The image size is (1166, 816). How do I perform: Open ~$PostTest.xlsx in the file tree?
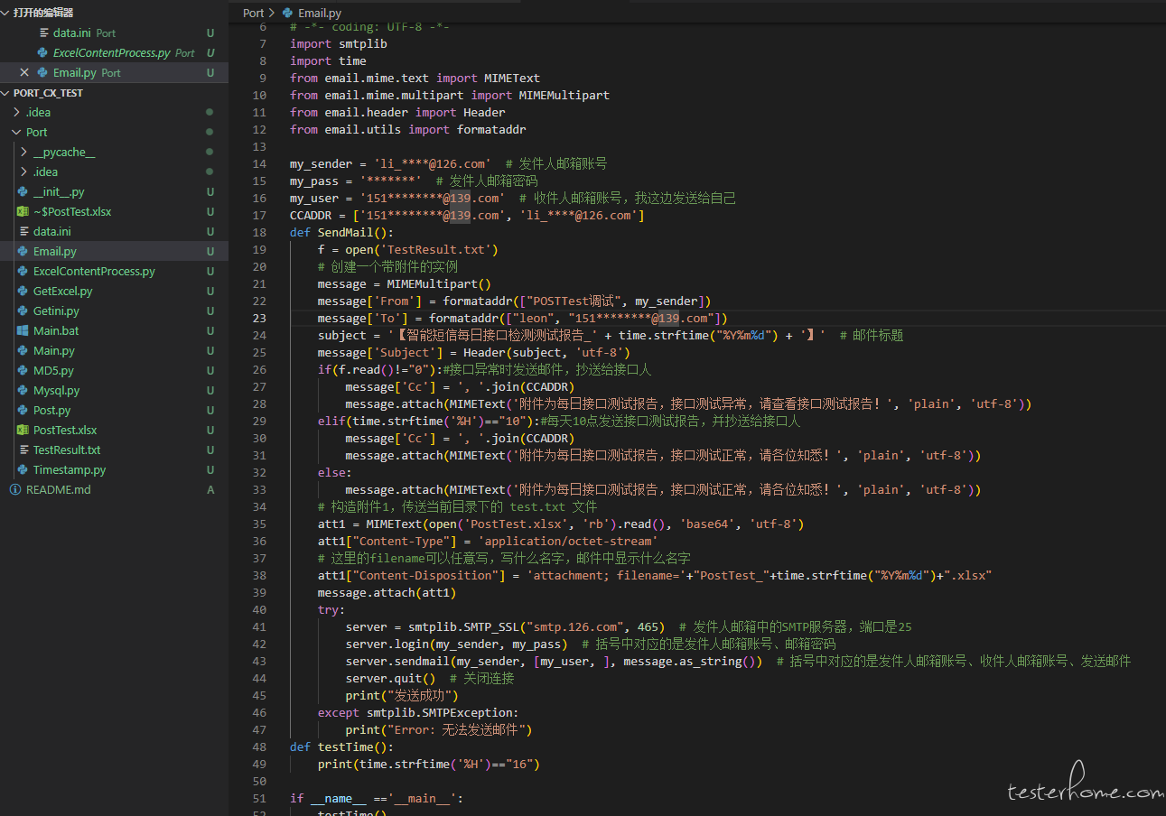click(72, 212)
